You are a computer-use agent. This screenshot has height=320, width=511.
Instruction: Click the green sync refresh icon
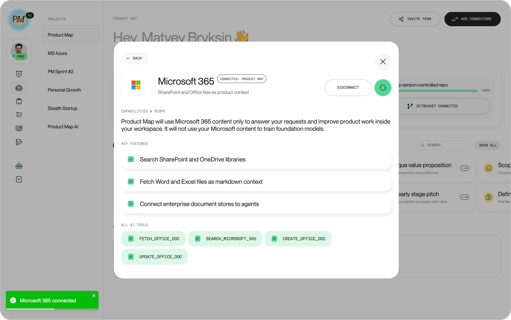point(383,88)
